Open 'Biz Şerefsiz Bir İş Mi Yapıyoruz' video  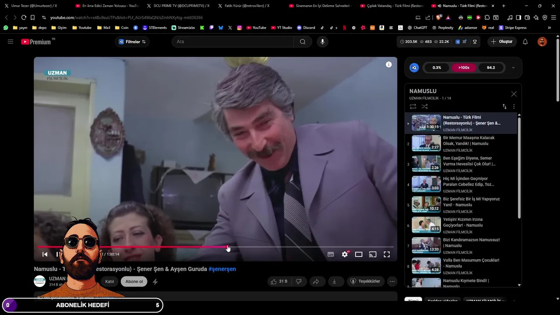click(x=461, y=205)
